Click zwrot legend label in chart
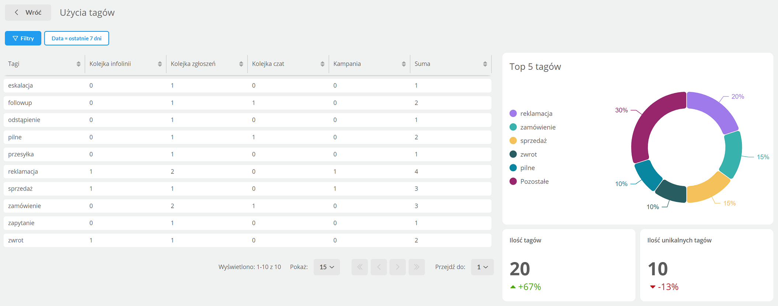778x306 pixels. (x=528, y=154)
